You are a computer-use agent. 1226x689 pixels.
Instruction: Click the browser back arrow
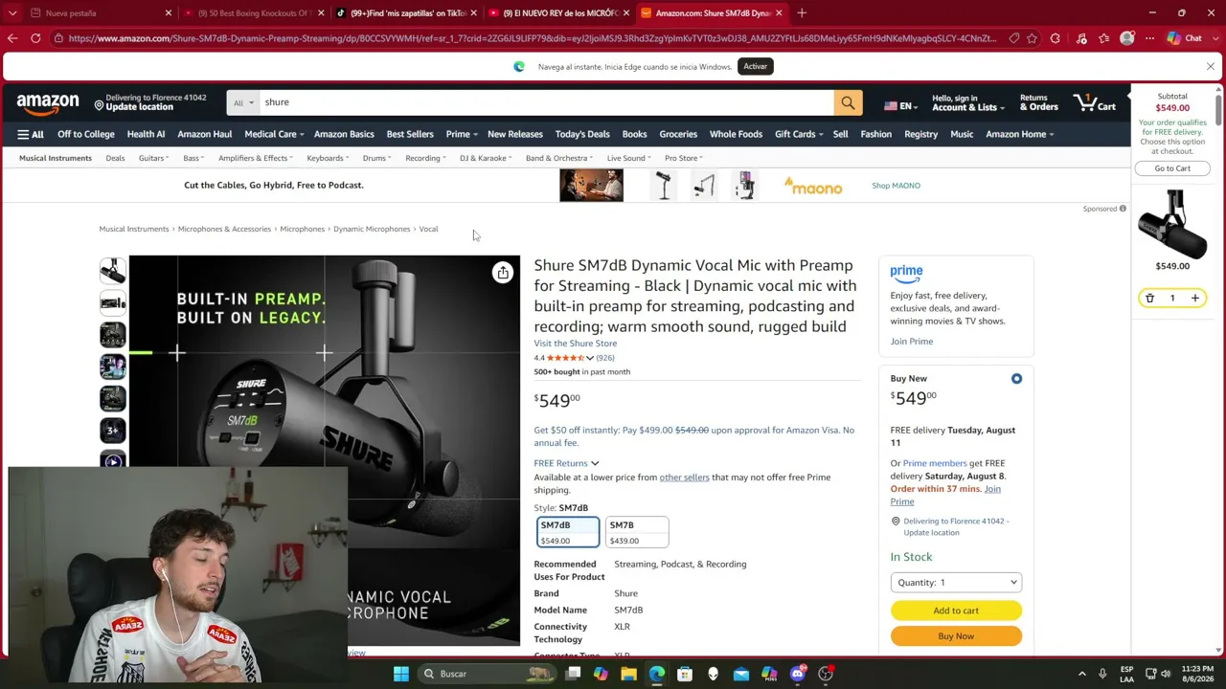tap(12, 38)
